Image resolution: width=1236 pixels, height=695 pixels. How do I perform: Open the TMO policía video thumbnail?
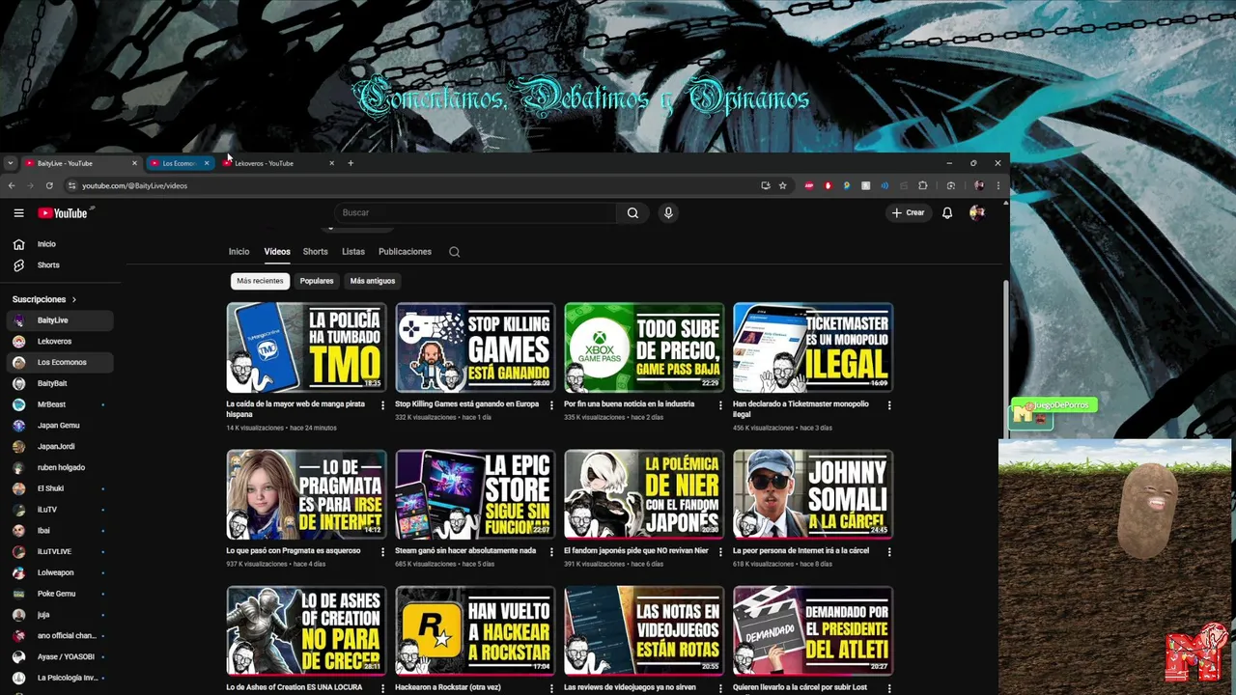tap(306, 347)
